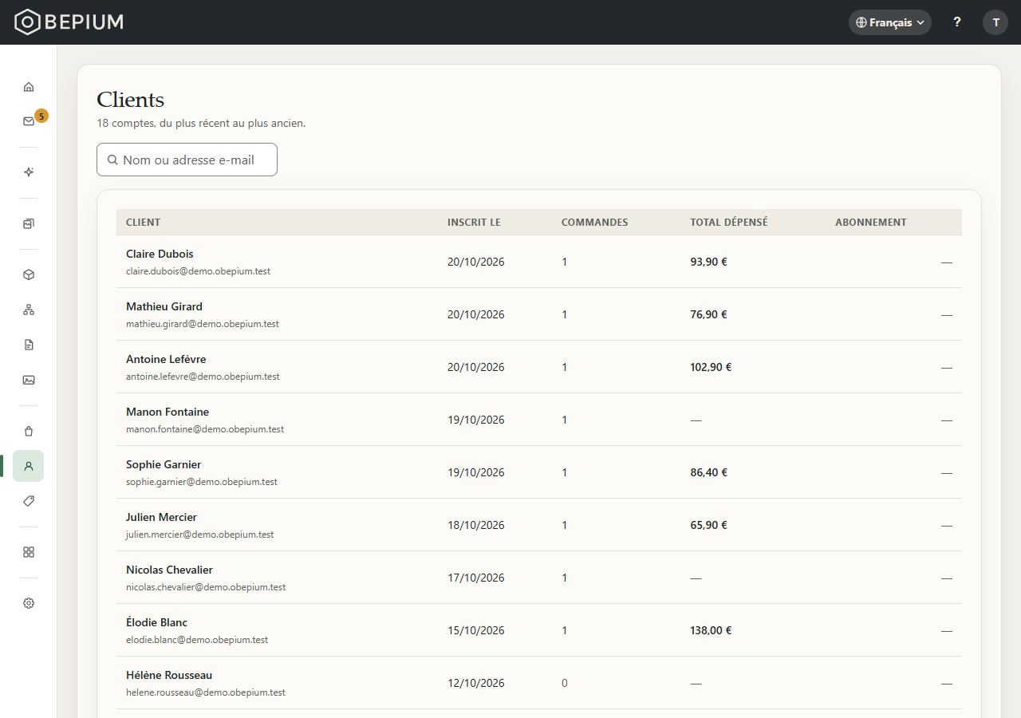This screenshot has height=718, width=1021.
Task: Open the mail inbox with 5 notifications
Action: (x=29, y=121)
